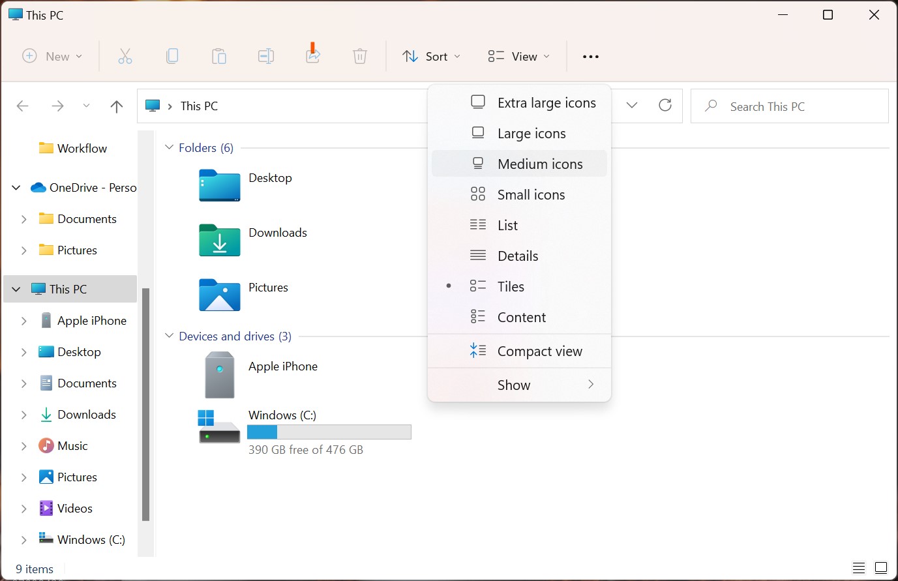Click the Rename icon in toolbar
The height and width of the screenshot is (581, 898).
tap(266, 57)
